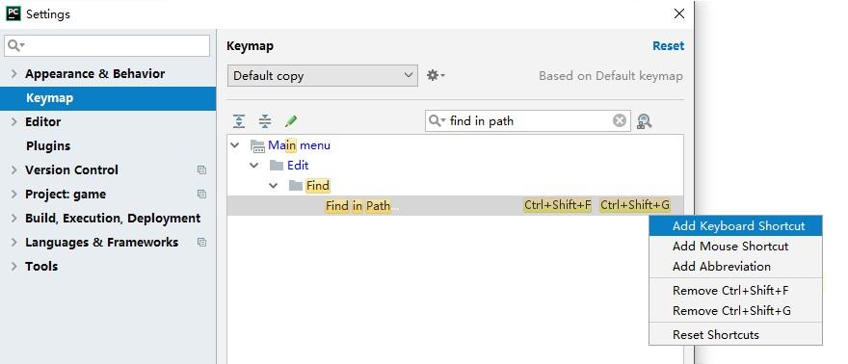The width and height of the screenshot is (848, 364).
Task: Collapse the Main menu tree node
Action: (x=235, y=144)
